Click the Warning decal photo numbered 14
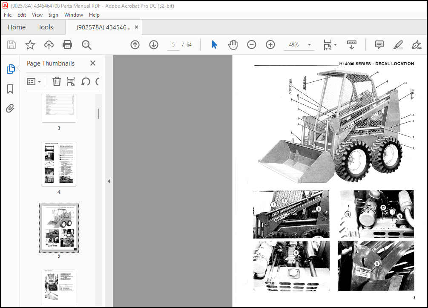 tap(376, 265)
